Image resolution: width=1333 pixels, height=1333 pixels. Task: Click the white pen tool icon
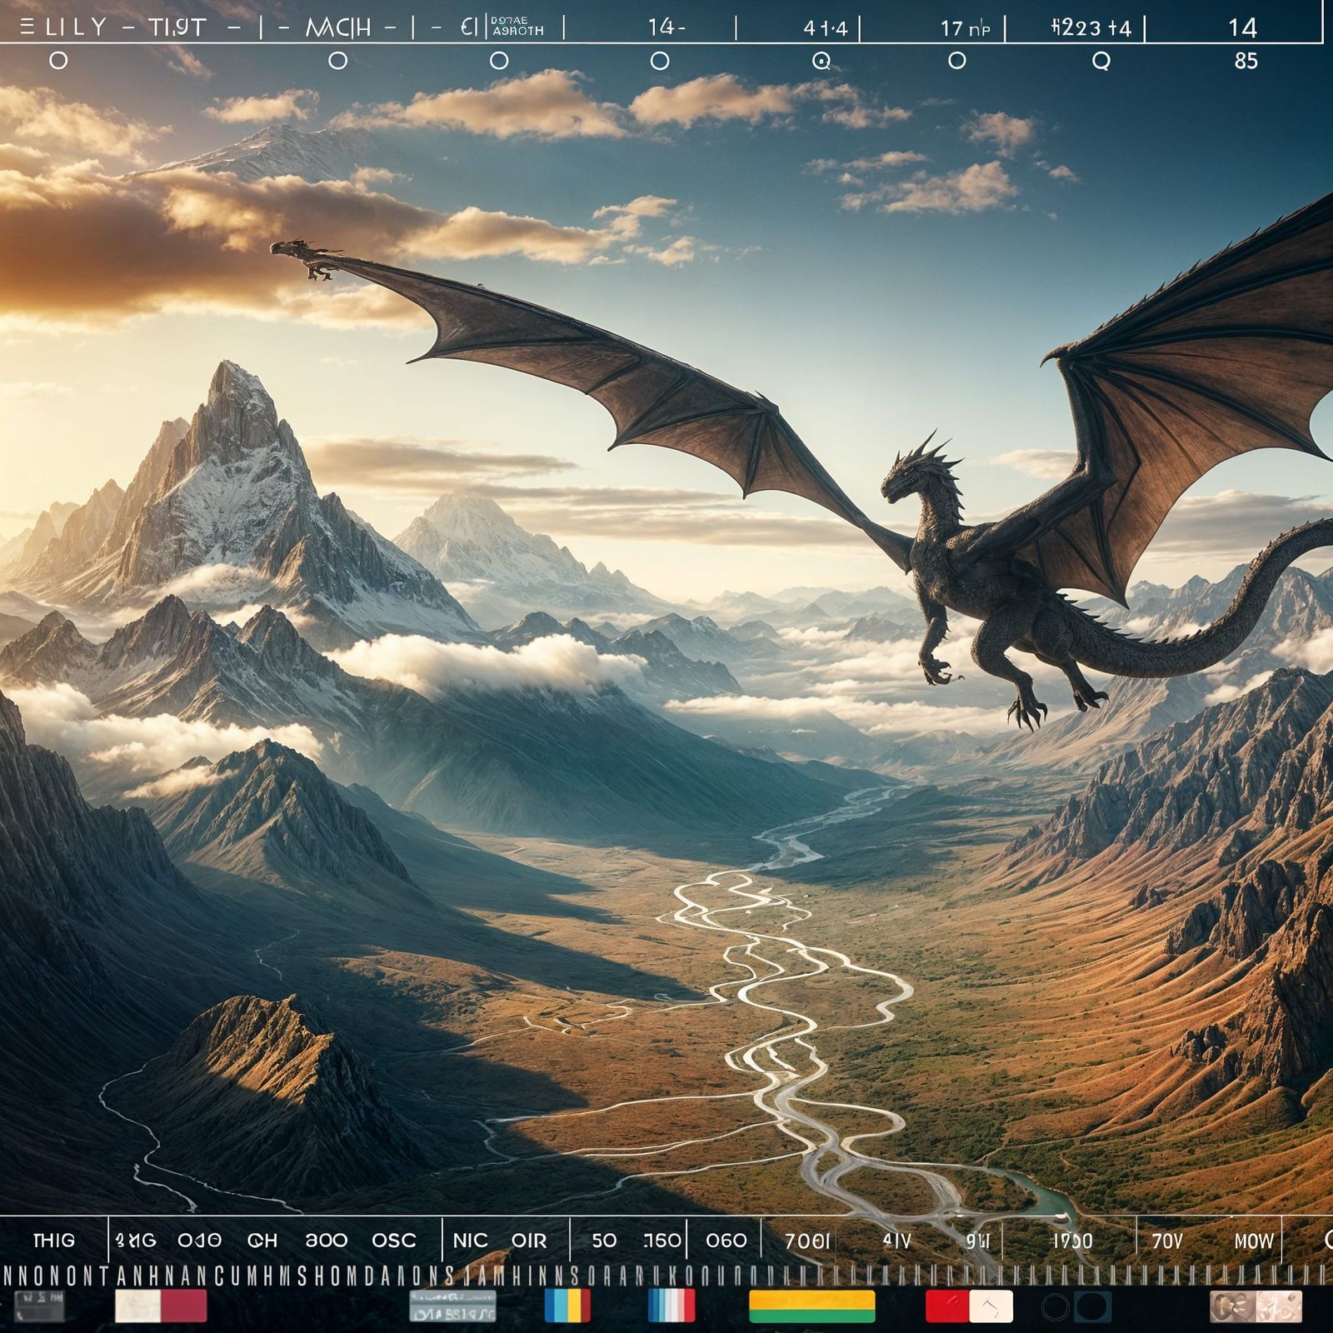(990, 1304)
